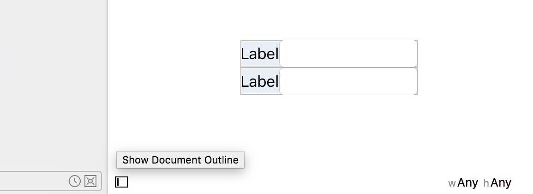The image size is (533, 194).
Task: Click the navigator filter search field
Action: 34,181
